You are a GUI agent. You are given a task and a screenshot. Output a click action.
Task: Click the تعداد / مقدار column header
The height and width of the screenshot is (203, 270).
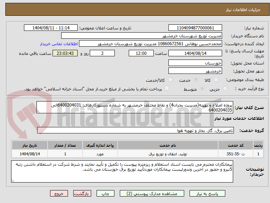pyautogui.click(x=65, y=145)
